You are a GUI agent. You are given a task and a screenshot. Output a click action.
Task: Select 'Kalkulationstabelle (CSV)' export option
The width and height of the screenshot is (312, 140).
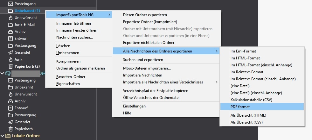coord(251,100)
